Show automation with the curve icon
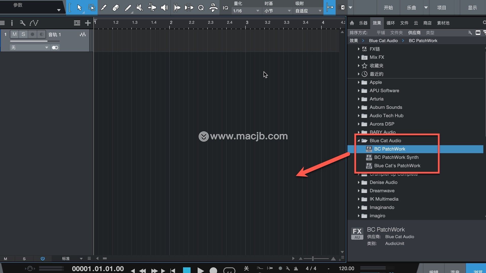This screenshot has width=486, height=273. tap(34, 23)
